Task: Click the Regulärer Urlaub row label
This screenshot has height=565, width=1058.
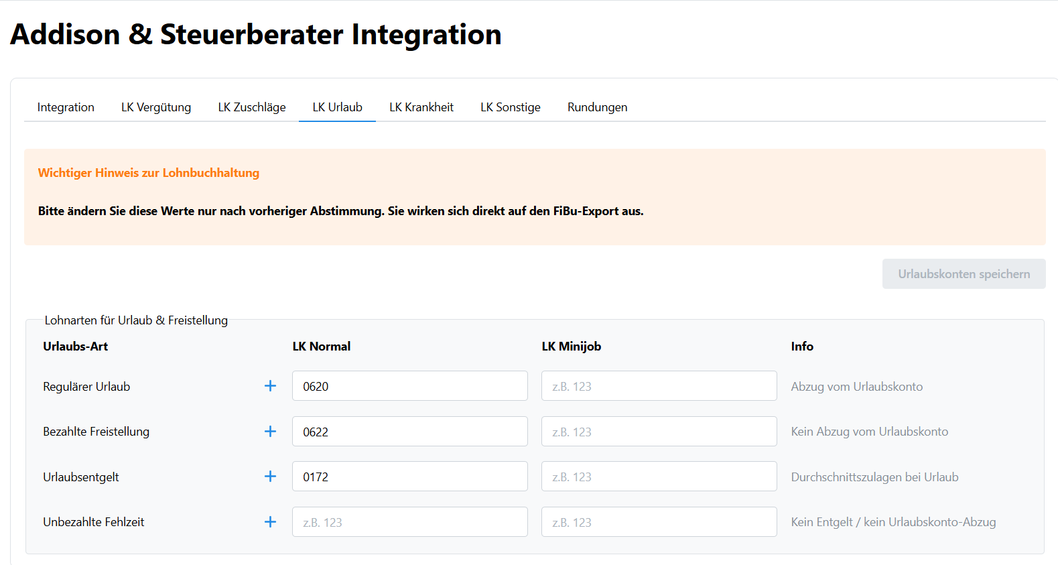Action: [x=86, y=387]
